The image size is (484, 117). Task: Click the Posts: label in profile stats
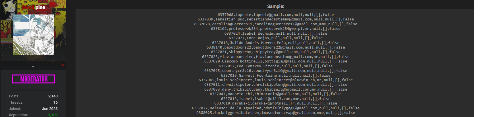click(x=14, y=96)
